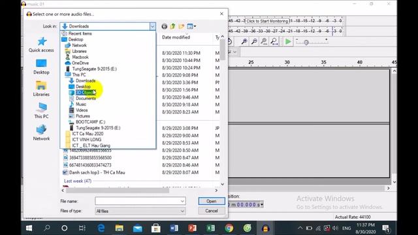Open Word from taskbar

point(174,228)
